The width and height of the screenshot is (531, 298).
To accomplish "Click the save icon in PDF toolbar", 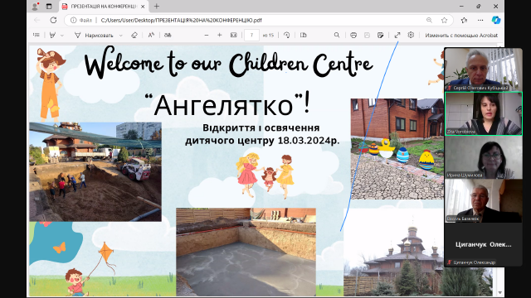I will (x=367, y=35).
